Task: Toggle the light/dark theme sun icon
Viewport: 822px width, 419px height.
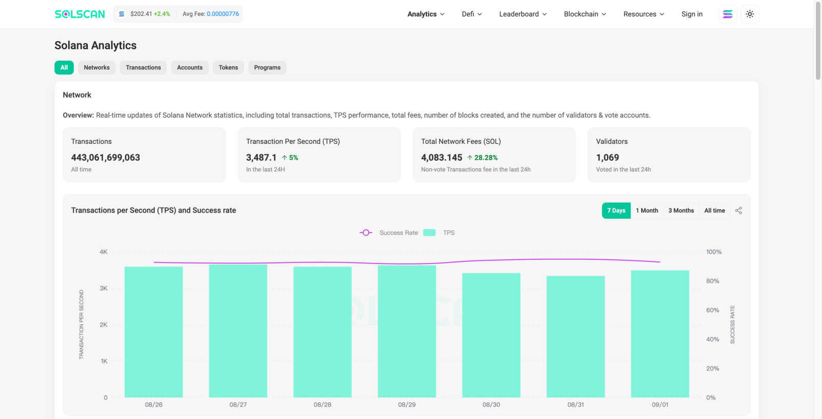Action: (750, 14)
